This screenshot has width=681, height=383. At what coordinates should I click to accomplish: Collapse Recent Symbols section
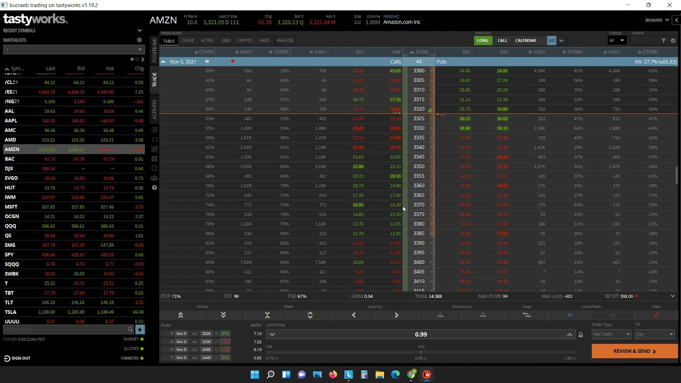(x=139, y=30)
